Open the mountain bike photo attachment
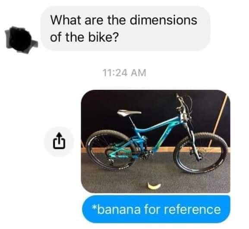The height and width of the screenshot is (229, 249). pos(156,141)
